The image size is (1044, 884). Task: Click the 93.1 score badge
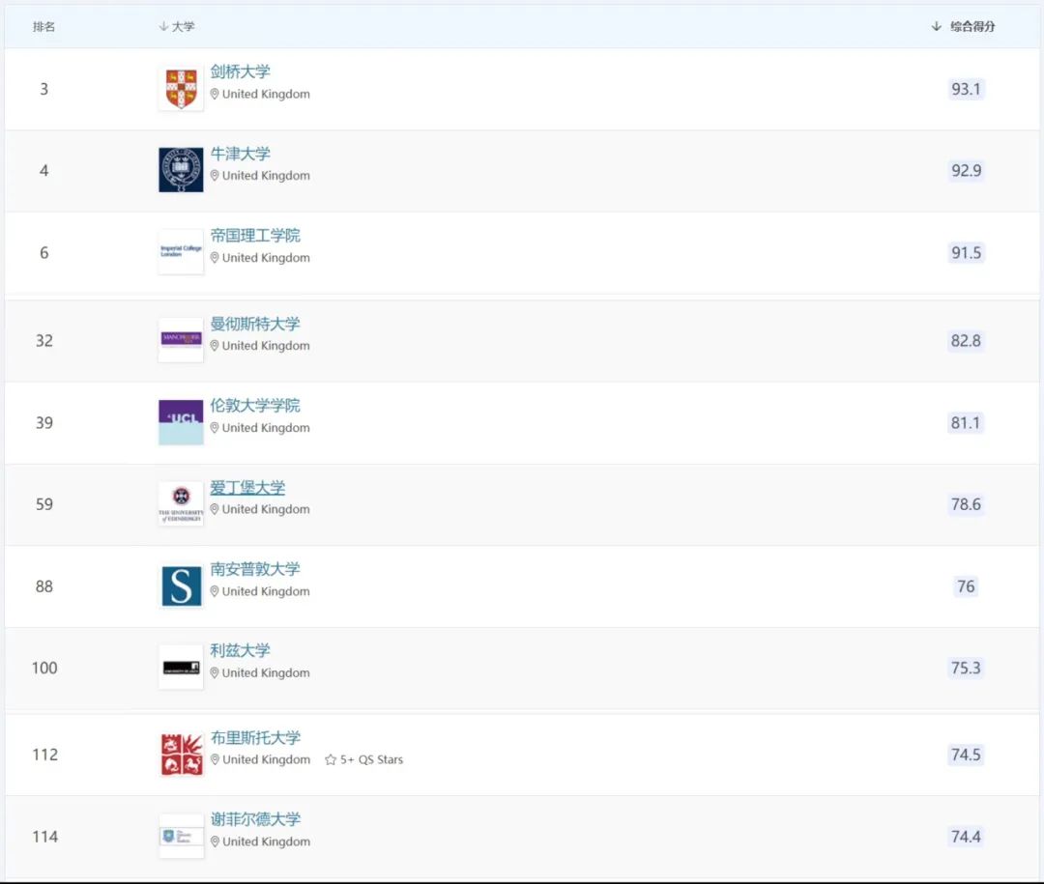coord(966,89)
